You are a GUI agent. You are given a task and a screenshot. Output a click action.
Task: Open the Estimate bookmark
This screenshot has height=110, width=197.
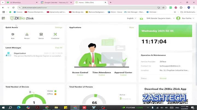click(151, 12)
